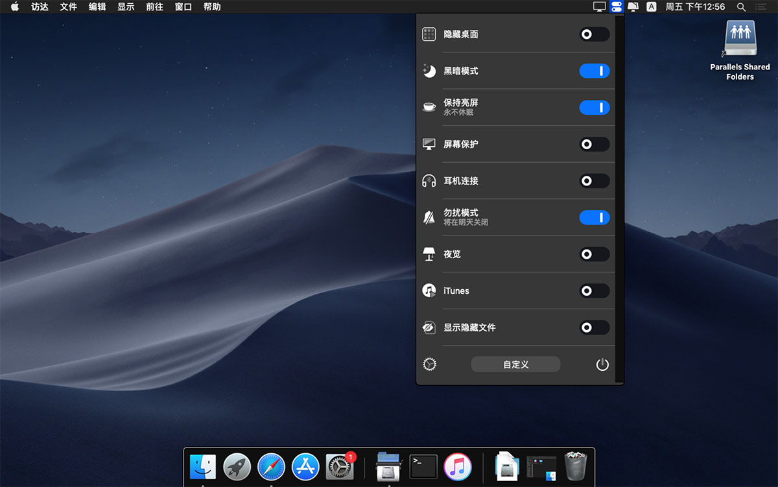Disable the 保持亮屏 switch
The width and height of the screenshot is (778, 487).
tap(594, 108)
